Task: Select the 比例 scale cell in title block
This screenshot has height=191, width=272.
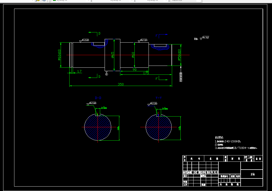Action: point(238,176)
